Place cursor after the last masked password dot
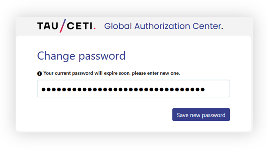This screenshot has width=267, height=151. tap(205, 89)
